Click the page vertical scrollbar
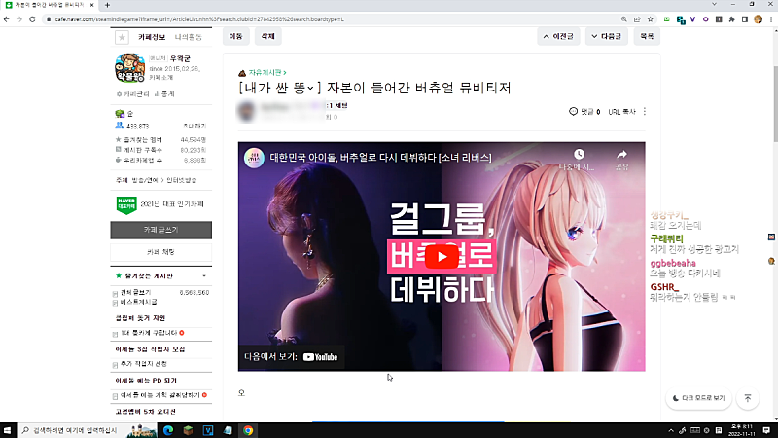778x438 pixels. [775, 104]
